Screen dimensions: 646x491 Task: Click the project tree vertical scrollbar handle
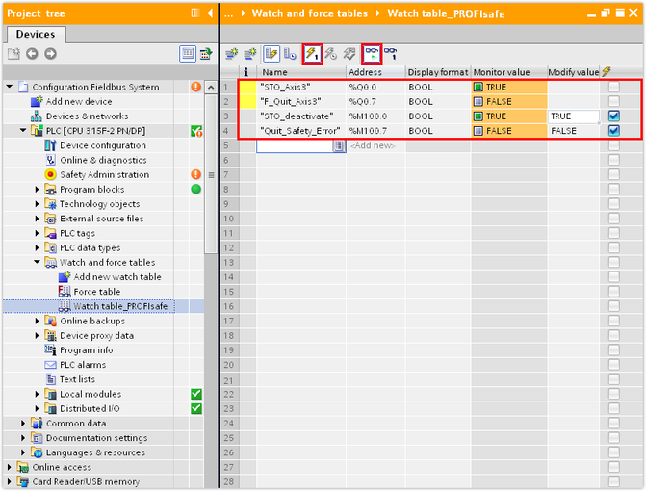[x=210, y=173]
